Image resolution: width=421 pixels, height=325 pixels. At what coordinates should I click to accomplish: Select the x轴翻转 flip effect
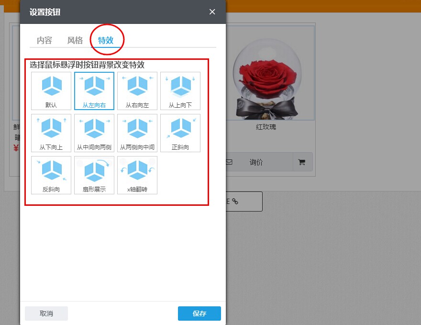tap(137, 175)
